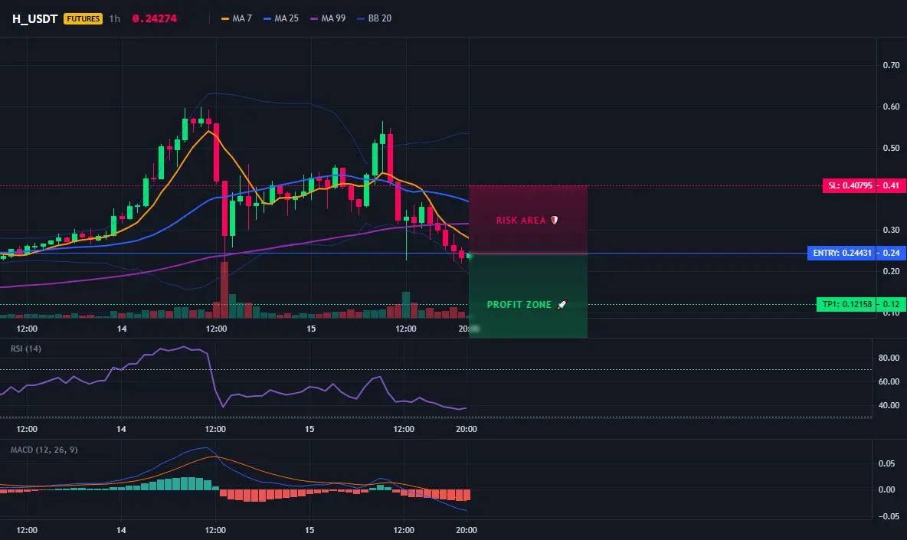Click the current price 0.24274
Screen dimensions: 907x540
click(155, 18)
